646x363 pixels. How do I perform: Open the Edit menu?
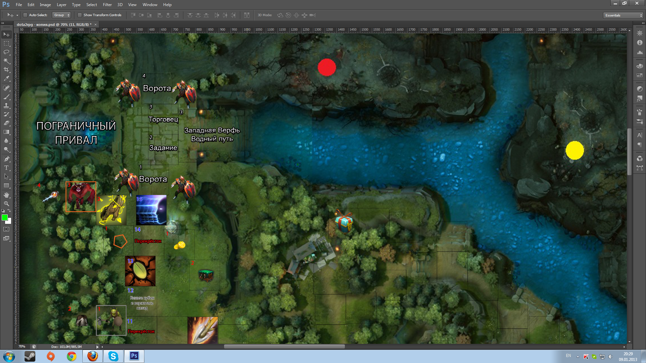click(x=31, y=5)
